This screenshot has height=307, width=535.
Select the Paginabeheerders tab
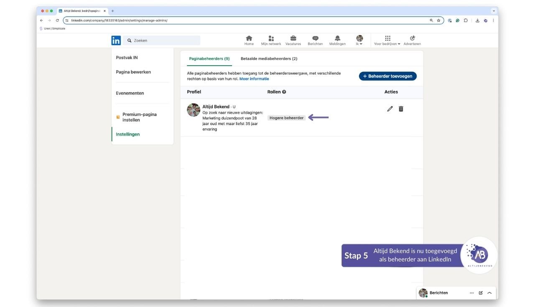coord(209,59)
